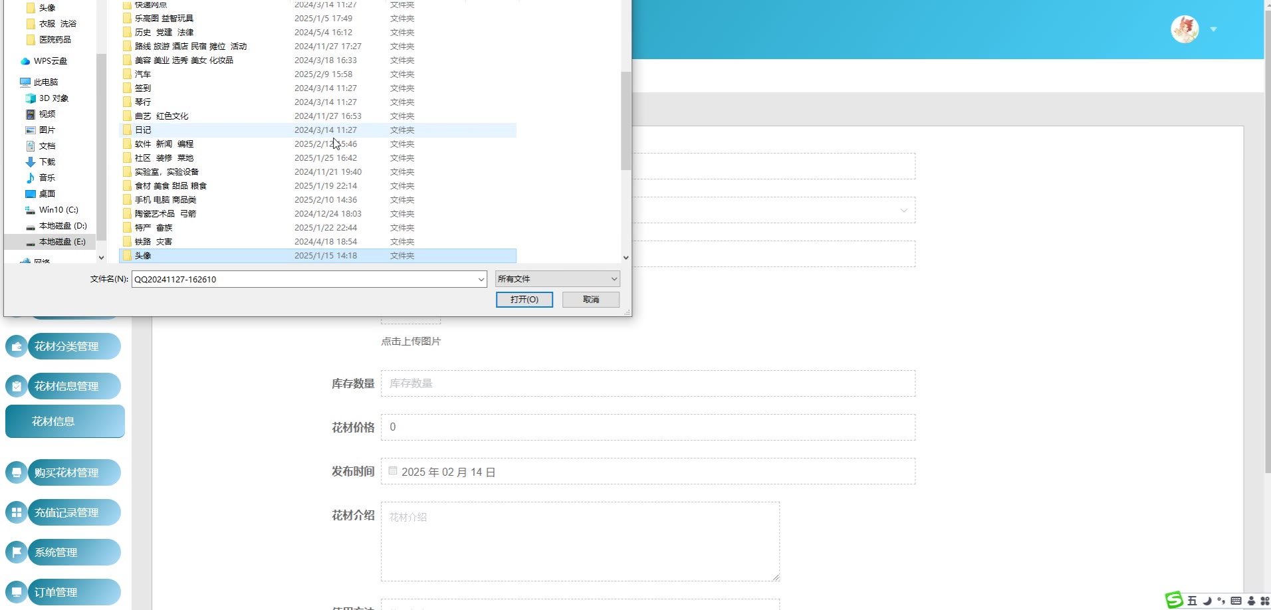This screenshot has width=1271, height=610.
Task: Click the 购买花材管理 sidebar icon
Action: tap(17, 472)
